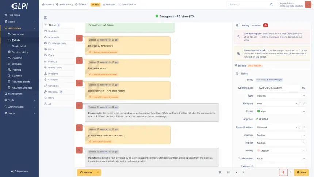The image size is (314, 177).
Task: Expand the Setup menu
Action: [19, 113]
